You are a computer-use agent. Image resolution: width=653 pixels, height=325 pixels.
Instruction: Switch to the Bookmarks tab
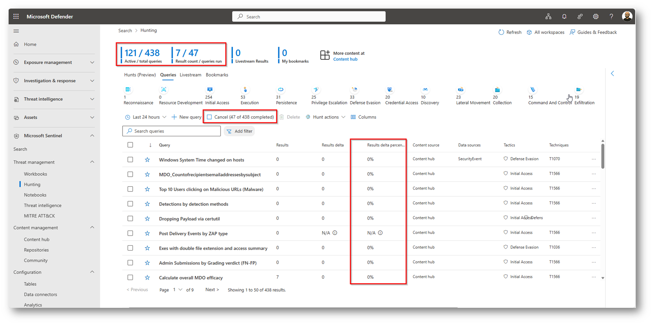click(217, 75)
